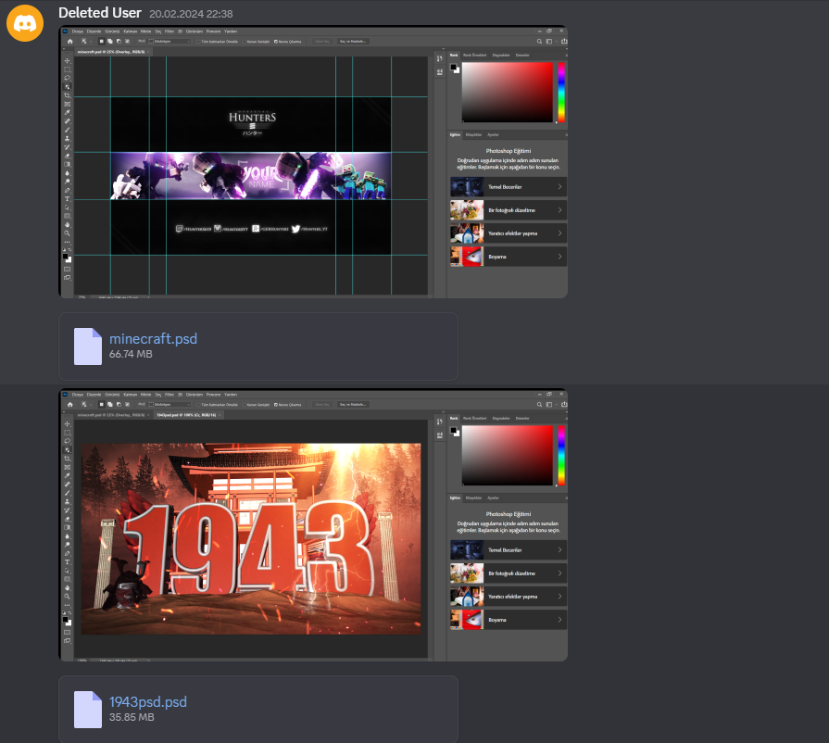Select the Eyedropper tool in the minecraft.psd screenshot

(x=67, y=113)
